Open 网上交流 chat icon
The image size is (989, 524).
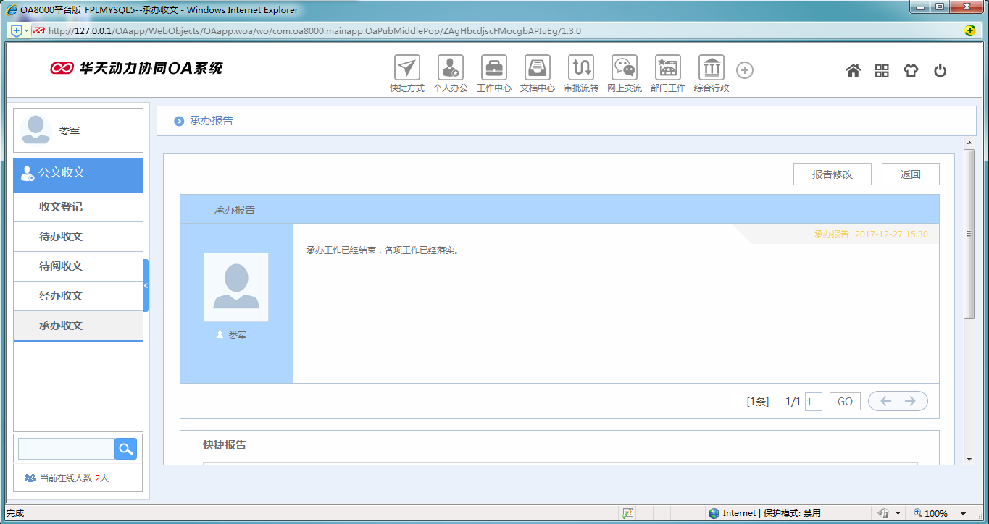(x=624, y=68)
